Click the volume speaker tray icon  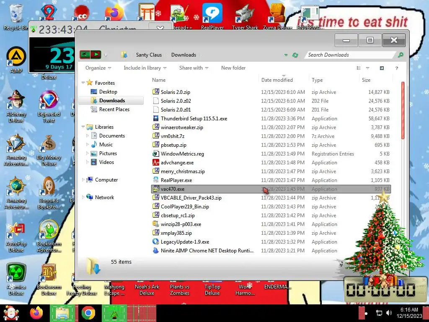coord(389,313)
